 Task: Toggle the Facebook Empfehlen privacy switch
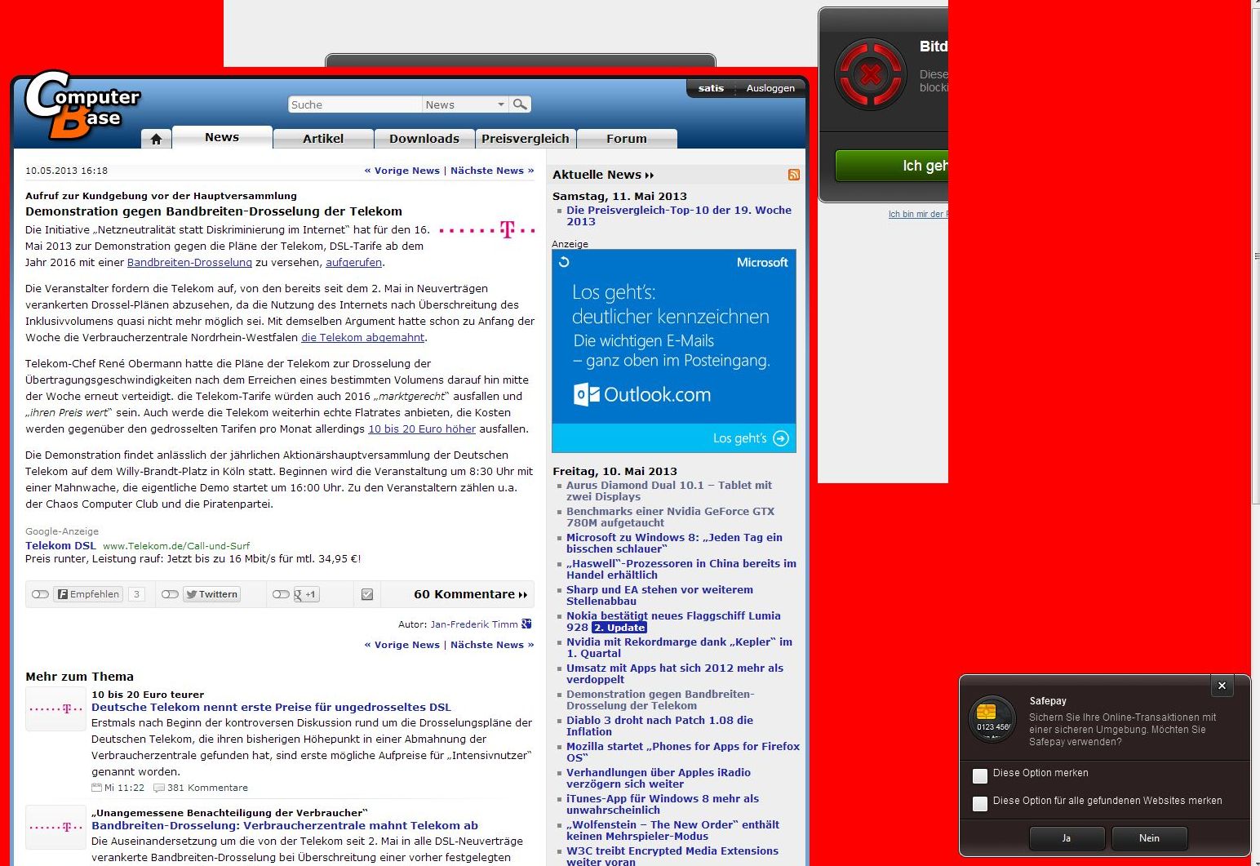point(40,594)
